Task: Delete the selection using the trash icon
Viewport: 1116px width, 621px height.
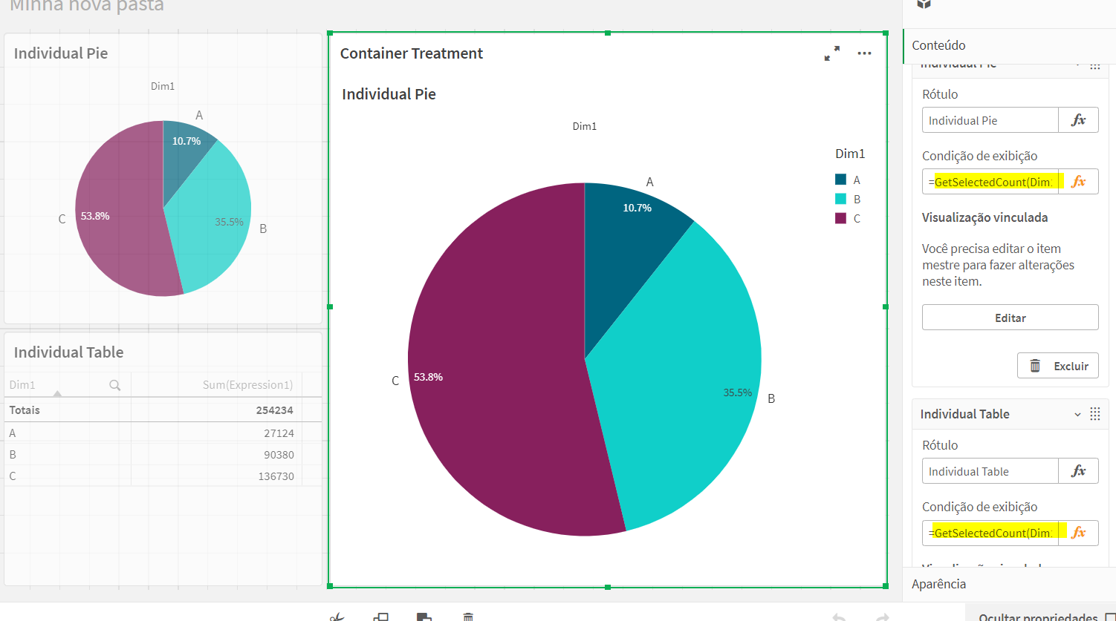Action: point(467,616)
